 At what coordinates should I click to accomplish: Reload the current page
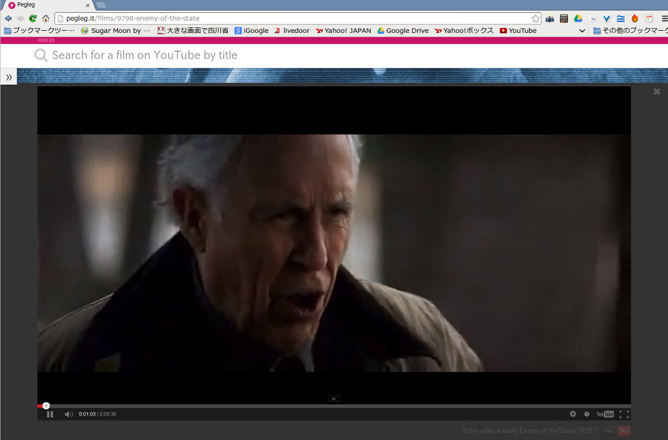(x=33, y=18)
